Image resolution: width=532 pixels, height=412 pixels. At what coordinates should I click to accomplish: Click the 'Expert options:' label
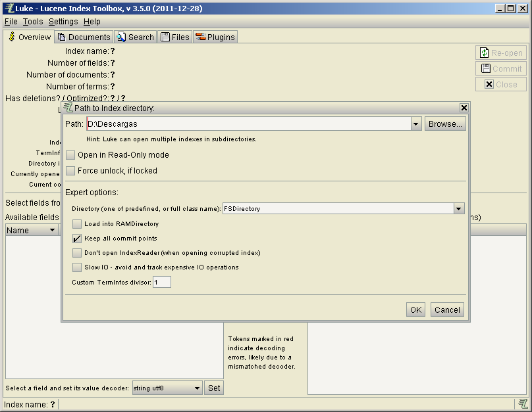click(92, 193)
